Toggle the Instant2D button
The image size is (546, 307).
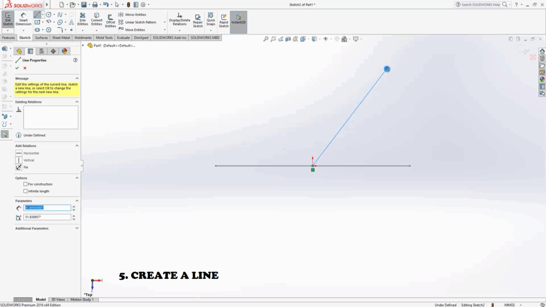[x=238, y=20]
